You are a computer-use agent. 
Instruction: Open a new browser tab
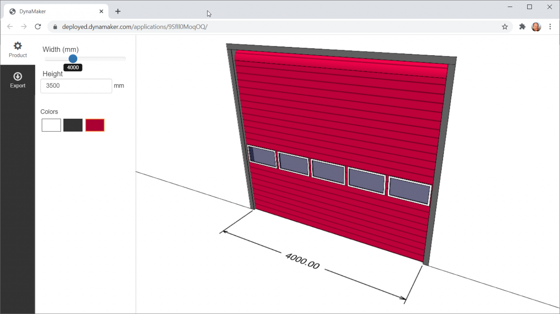118,11
